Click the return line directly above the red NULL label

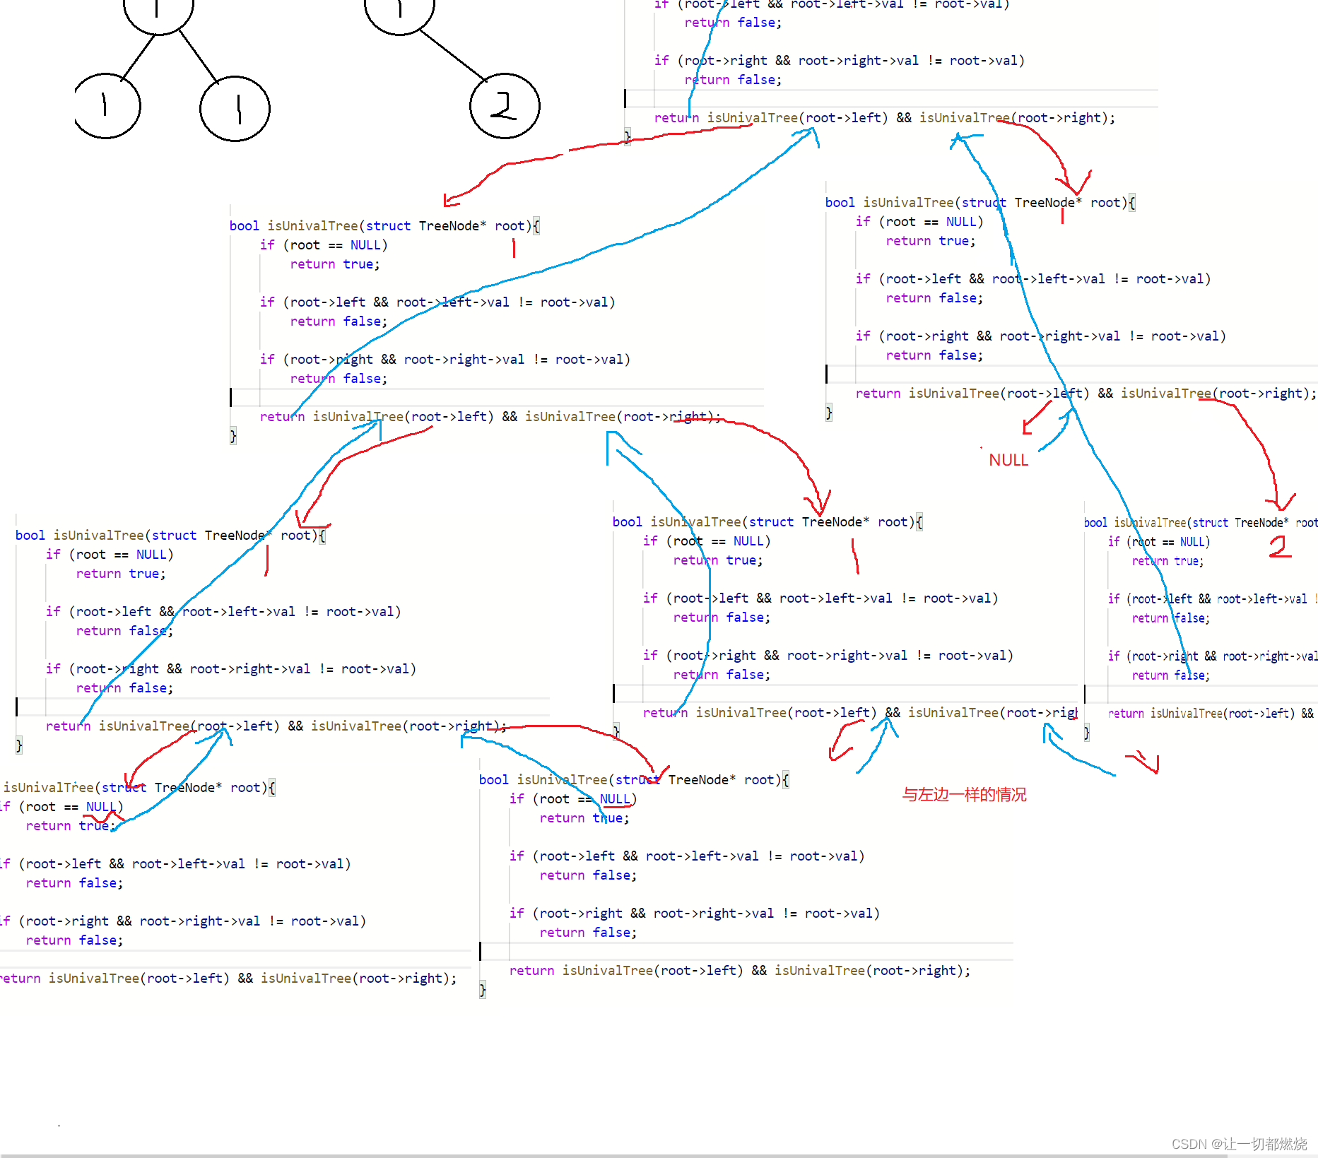click(1085, 394)
